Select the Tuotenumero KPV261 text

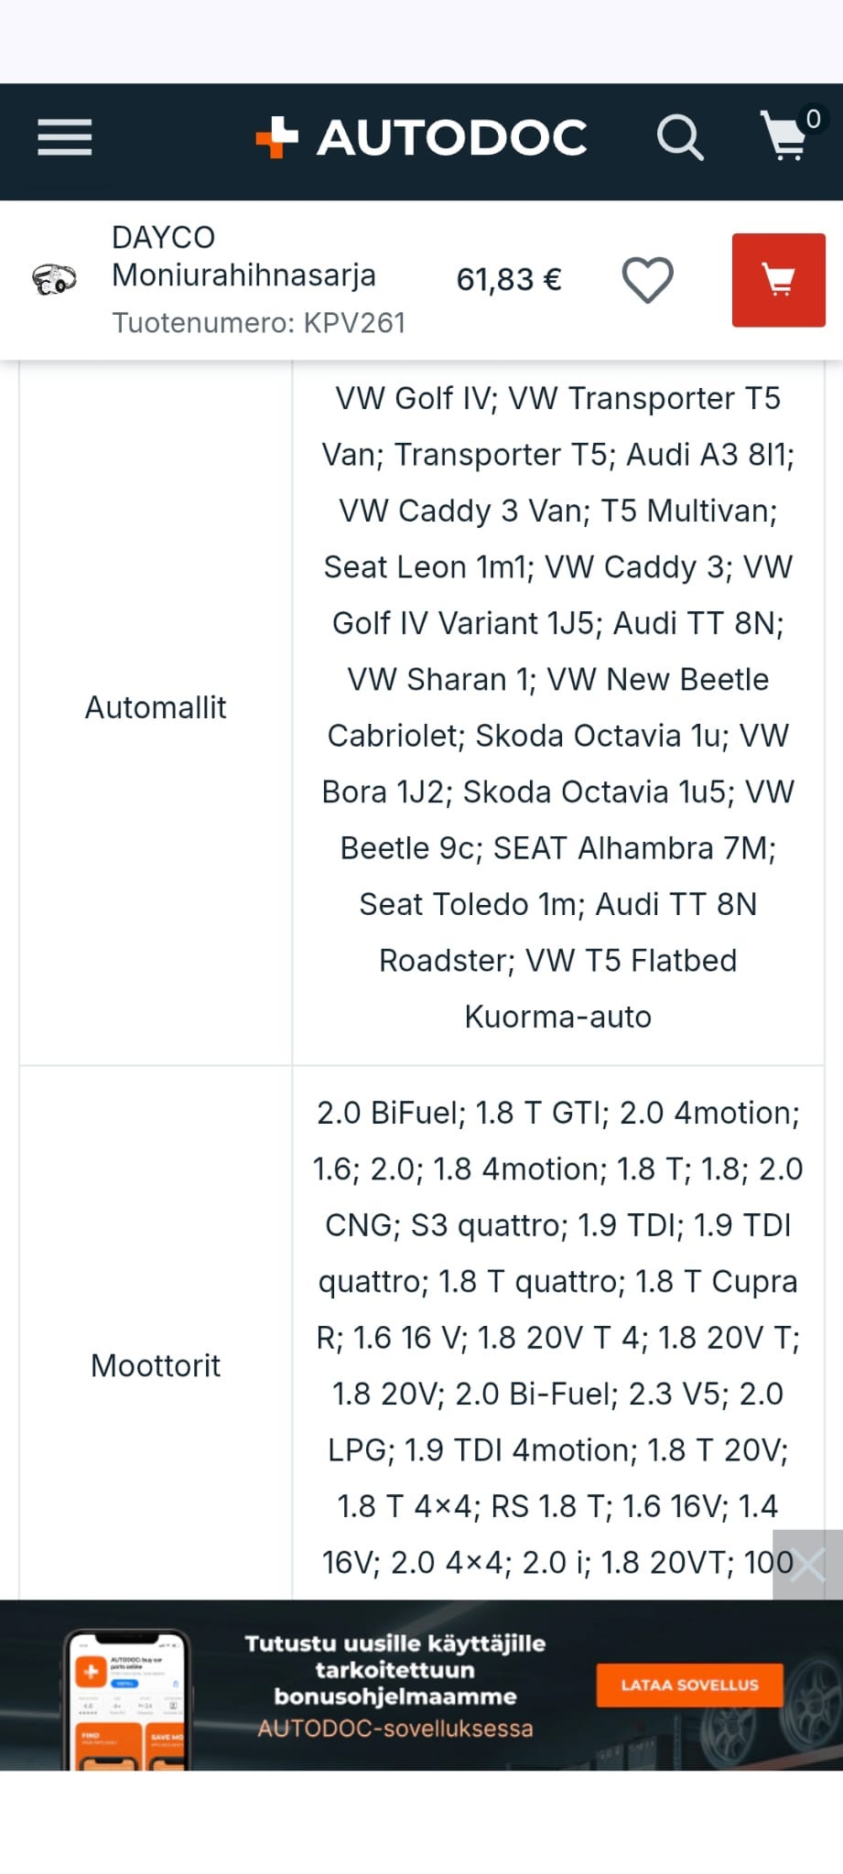[x=259, y=323]
